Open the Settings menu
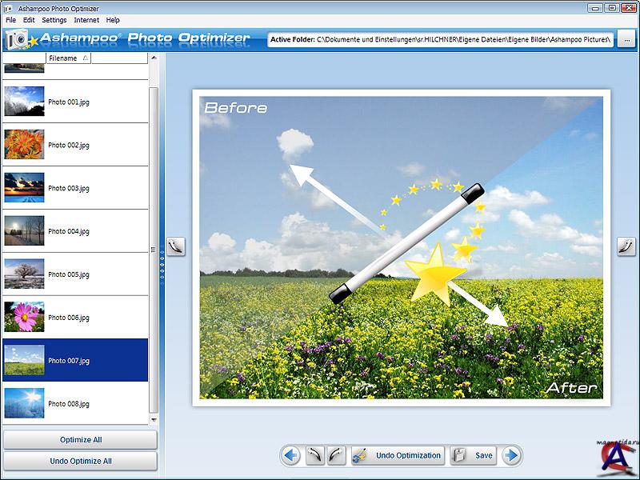This screenshot has width=640, height=480. [x=54, y=20]
